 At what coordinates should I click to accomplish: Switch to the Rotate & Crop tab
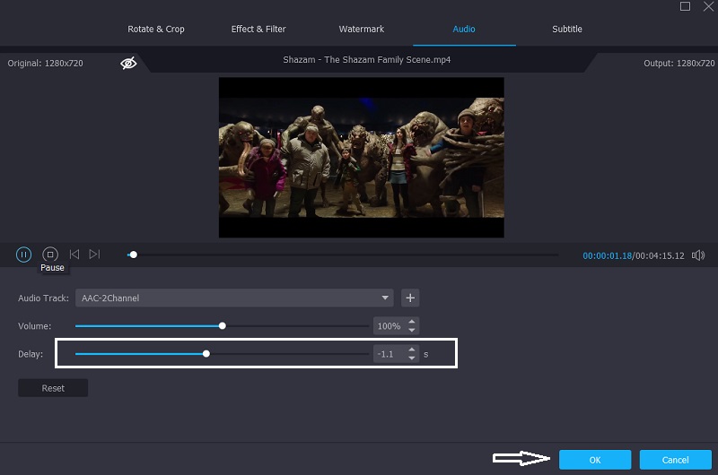(156, 29)
